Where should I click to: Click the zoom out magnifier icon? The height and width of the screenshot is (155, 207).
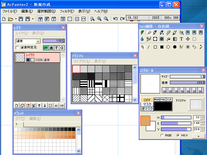tap(106, 19)
